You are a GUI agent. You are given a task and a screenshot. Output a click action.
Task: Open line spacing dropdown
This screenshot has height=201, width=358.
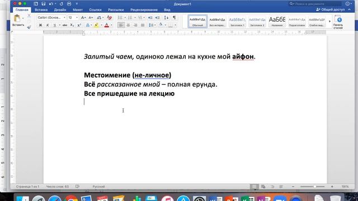[x=152, y=25]
